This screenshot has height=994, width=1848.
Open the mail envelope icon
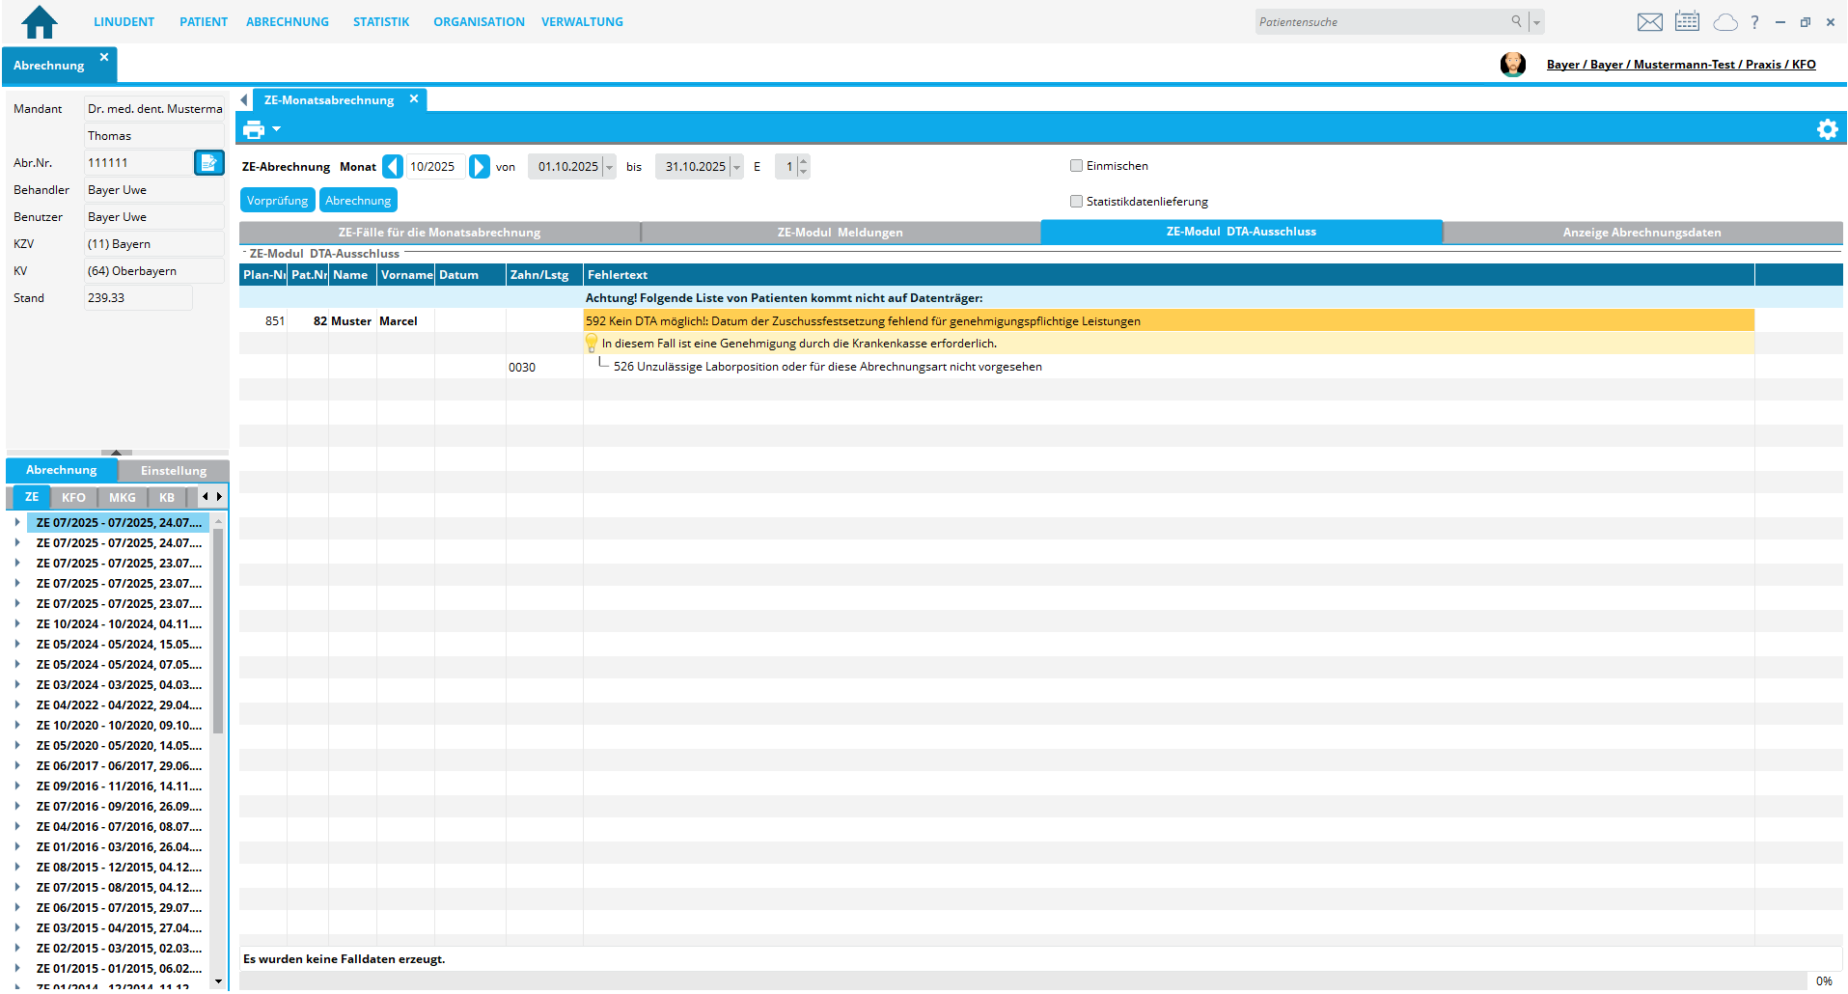click(x=1649, y=22)
